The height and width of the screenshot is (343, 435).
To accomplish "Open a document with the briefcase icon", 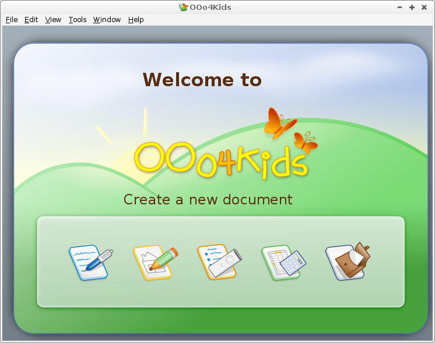I will (x=348, y=261).
